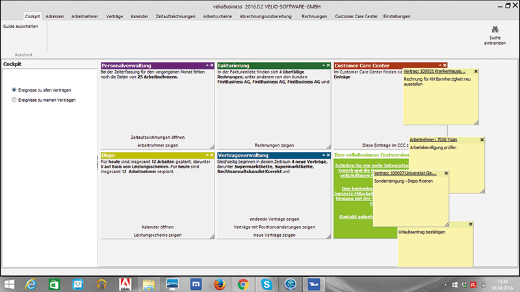Viewport: 520px width, 292px height.
Task: Close the Arbeitsbewilligung prüfen sticky note
Action: click(x=482, y=140)
